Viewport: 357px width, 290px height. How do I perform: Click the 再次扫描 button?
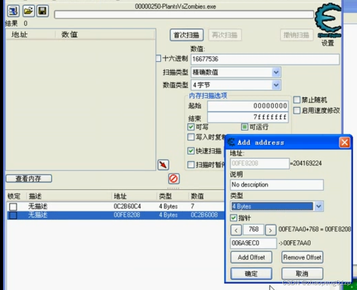pyautogui.click(x=225, y=35)
